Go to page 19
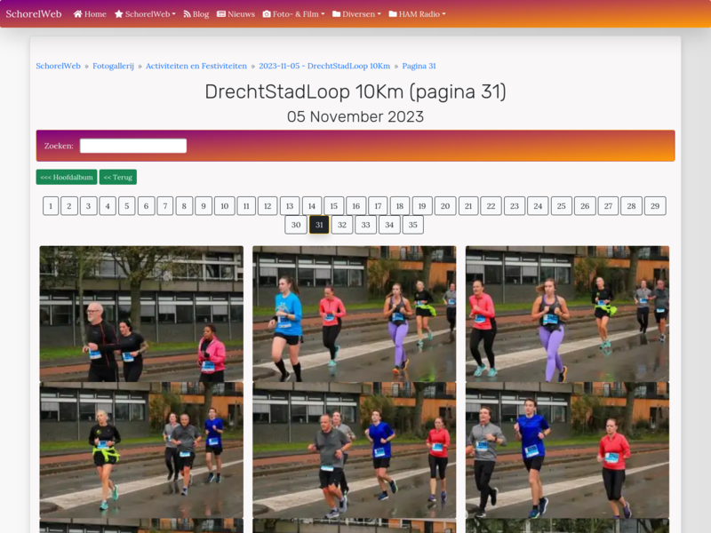 422,206
